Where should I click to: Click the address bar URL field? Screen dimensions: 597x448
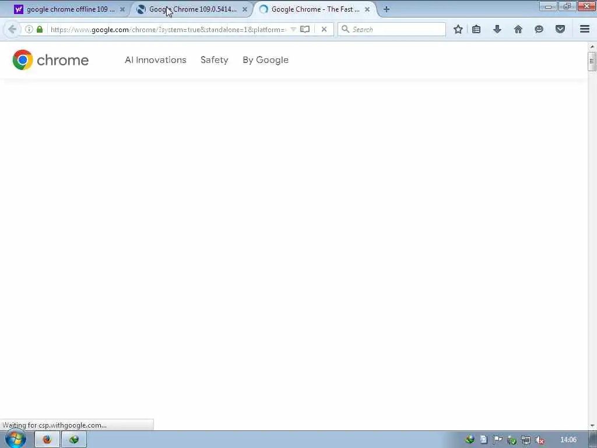coord(167,29)
